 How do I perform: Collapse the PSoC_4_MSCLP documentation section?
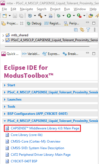5,121
